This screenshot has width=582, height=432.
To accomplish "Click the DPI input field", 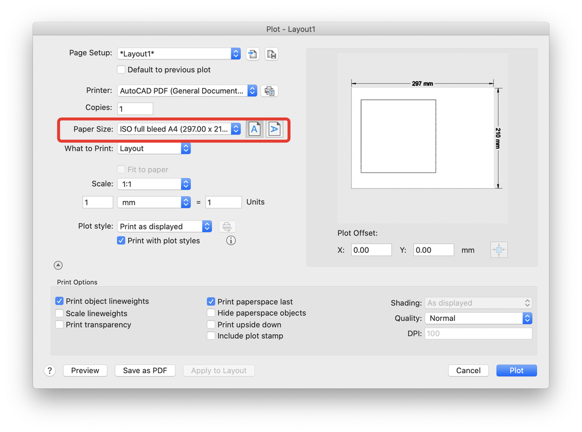I will [478, 334].
